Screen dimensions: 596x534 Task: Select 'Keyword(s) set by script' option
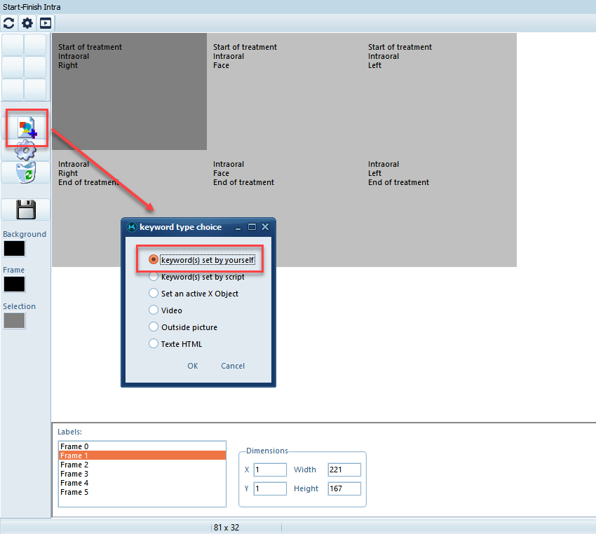click(x=154, y=277)
